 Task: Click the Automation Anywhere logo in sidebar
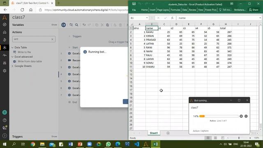point(5,17)
